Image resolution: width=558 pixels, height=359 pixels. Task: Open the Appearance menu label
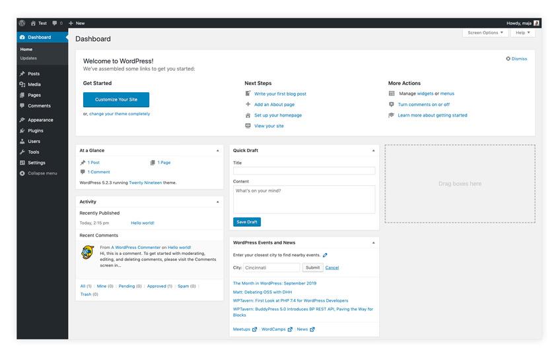pos(40,120)
